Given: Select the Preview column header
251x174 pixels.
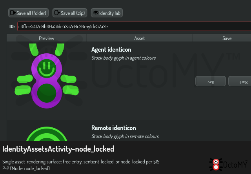Looking at the screenshot, I should pos(46,38).
